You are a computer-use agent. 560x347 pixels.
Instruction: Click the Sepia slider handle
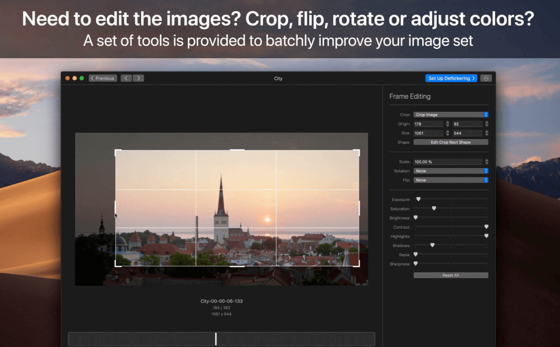pyautogui.click(x=415, y=254)
